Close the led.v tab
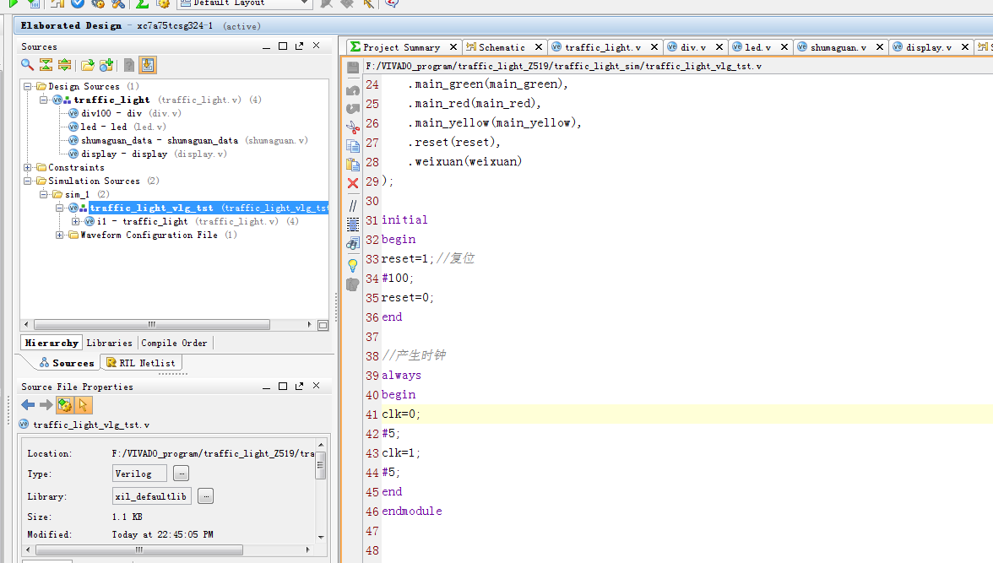Screen dimensions: 993x563 point(784,47)
